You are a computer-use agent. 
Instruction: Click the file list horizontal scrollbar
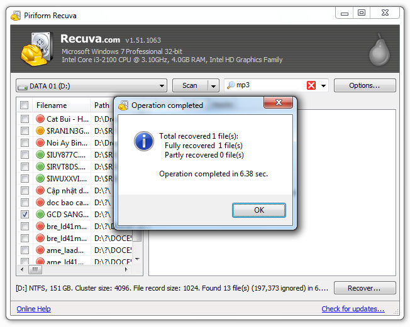click(75, 269)
